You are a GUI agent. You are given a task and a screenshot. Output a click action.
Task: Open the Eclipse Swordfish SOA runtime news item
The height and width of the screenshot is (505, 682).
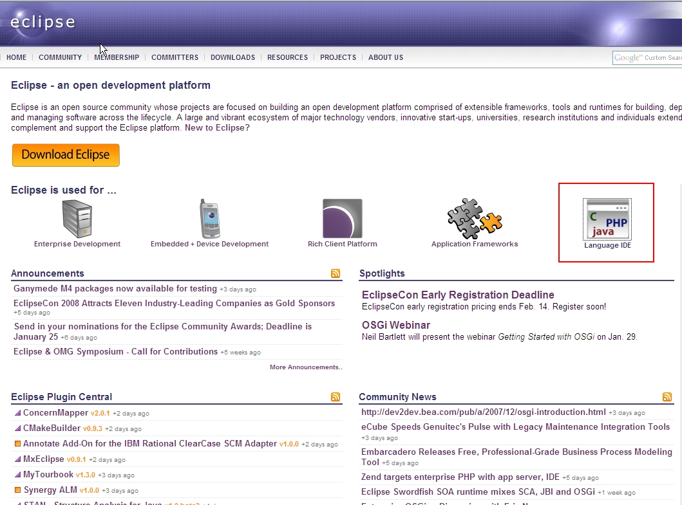pos(478,491)
